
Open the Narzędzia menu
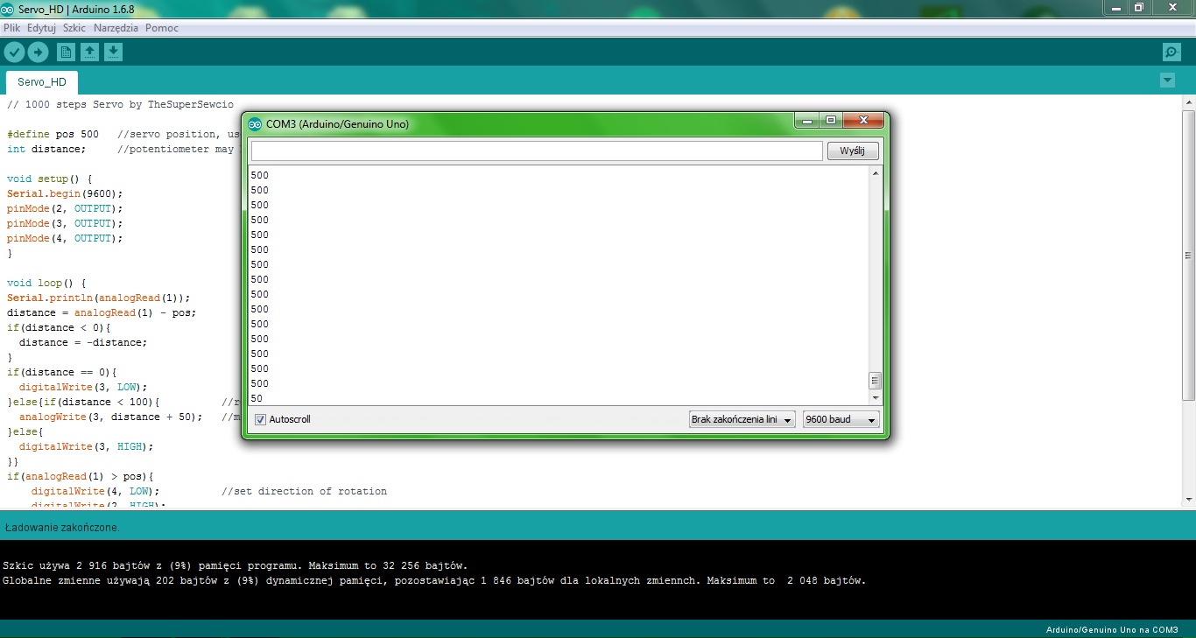[x=116, y=28]
